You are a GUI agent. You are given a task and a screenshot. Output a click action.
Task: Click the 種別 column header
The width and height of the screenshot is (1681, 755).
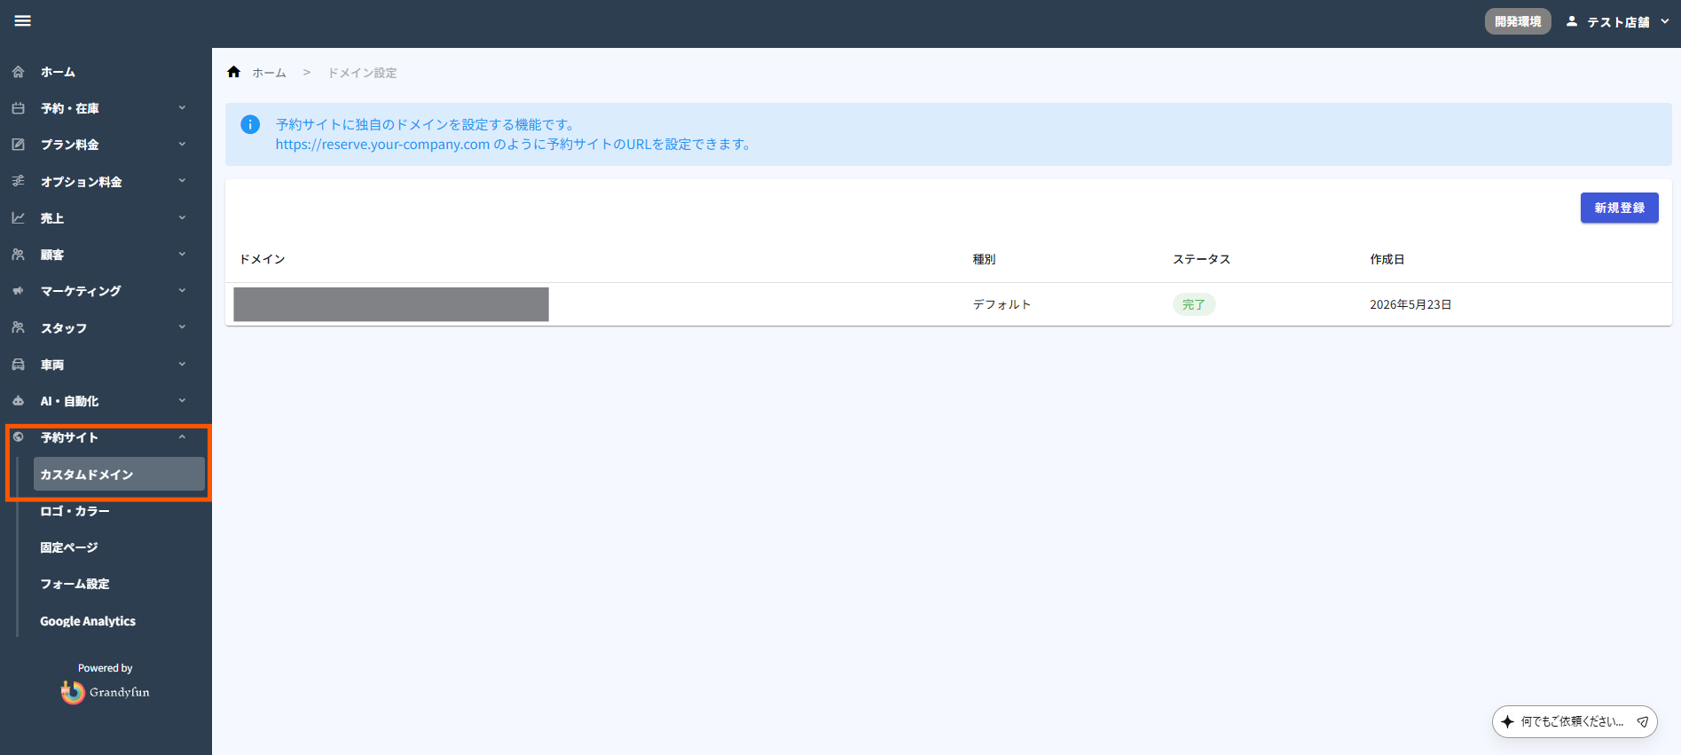[x=984, y=259]
